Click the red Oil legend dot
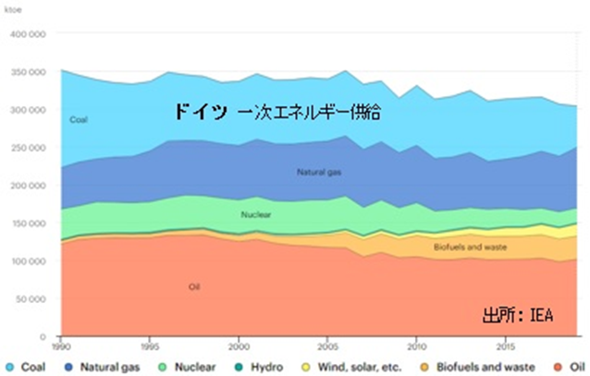The height and width of the screenshot is (376, 590). 565,367
